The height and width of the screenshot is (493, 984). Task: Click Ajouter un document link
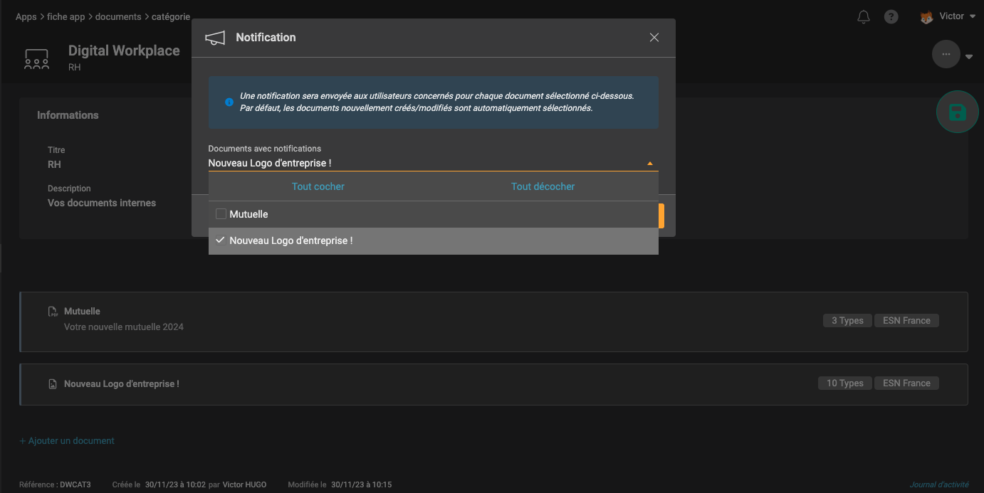[67, 441]
